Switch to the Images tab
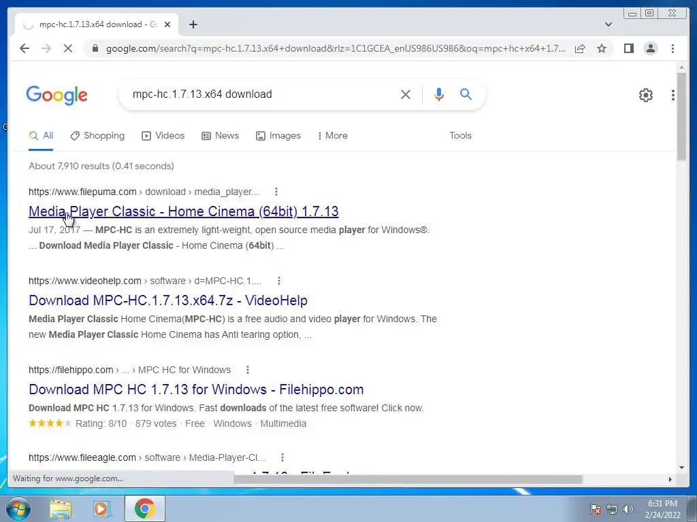 [278, 136]
